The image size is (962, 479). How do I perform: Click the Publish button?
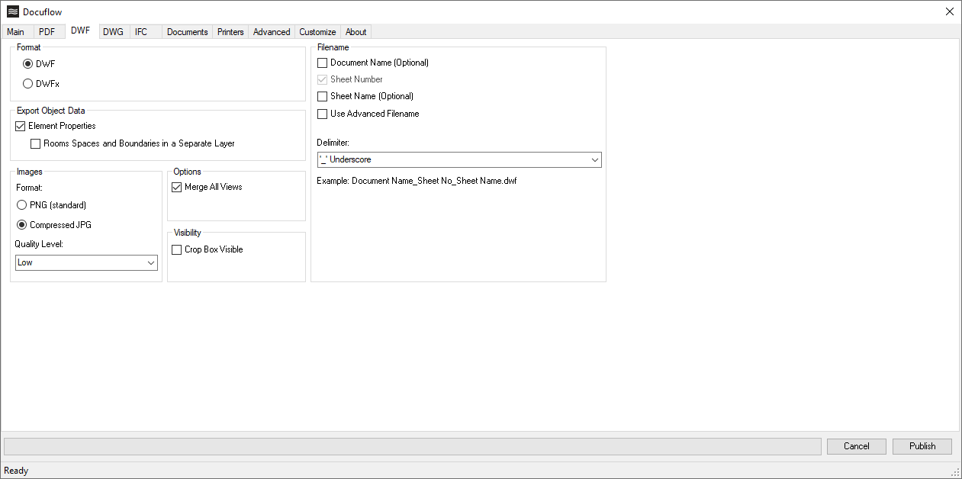[922, 446]
